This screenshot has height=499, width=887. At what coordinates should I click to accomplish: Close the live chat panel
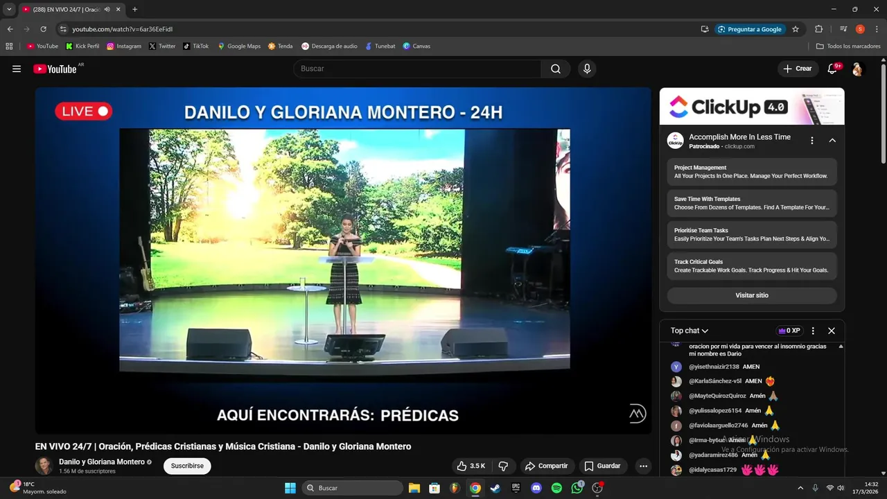[832, 331]
